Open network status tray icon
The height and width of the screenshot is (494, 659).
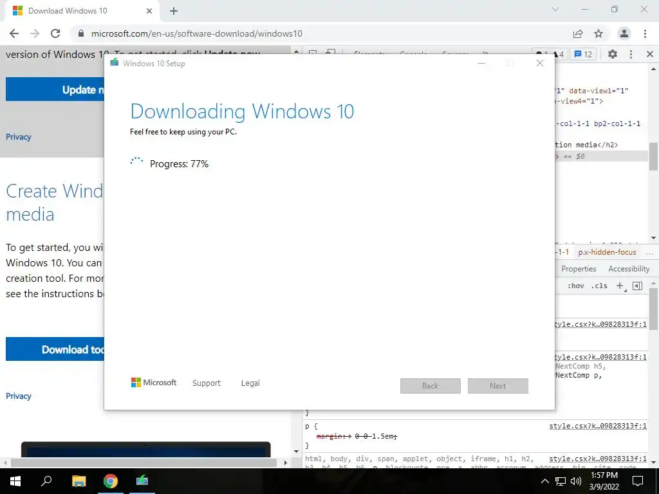pyautogui.click(x=561, y=481)
